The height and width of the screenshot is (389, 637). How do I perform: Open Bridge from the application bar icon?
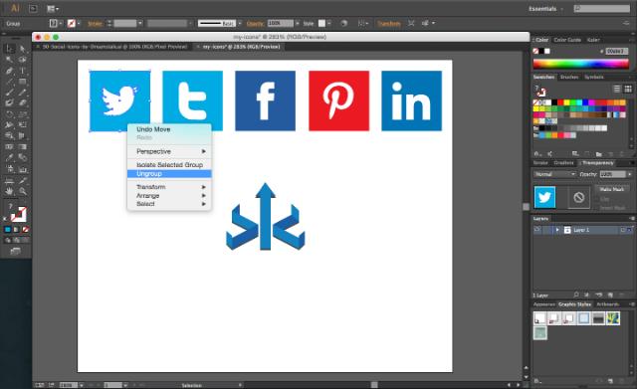pos(33,9)
